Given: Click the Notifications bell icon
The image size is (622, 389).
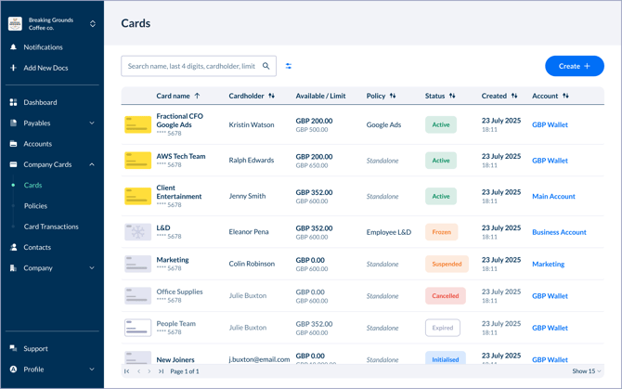Looking at the screenshot, I should (x=13, y=47).
